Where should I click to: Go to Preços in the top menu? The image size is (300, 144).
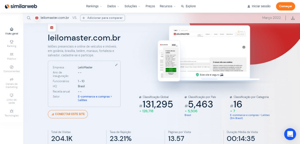point(150,6)
